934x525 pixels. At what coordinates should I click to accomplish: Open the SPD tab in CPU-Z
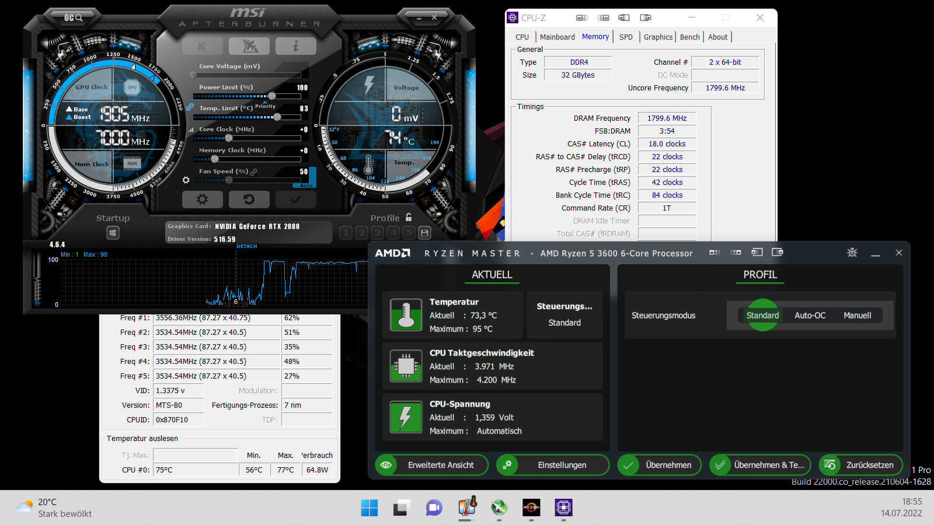coord(626,37)
